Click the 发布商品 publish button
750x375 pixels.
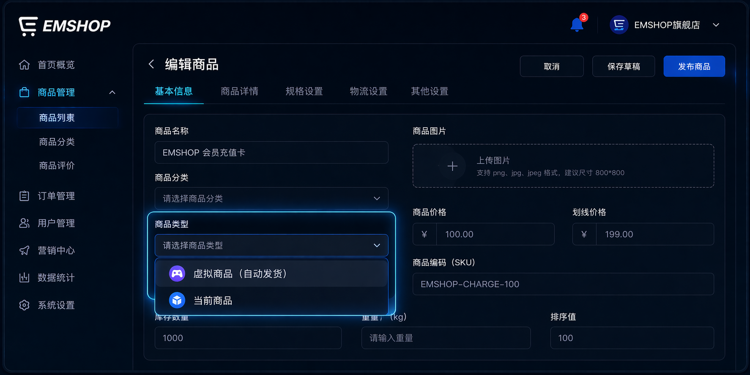tap(694, 66)
